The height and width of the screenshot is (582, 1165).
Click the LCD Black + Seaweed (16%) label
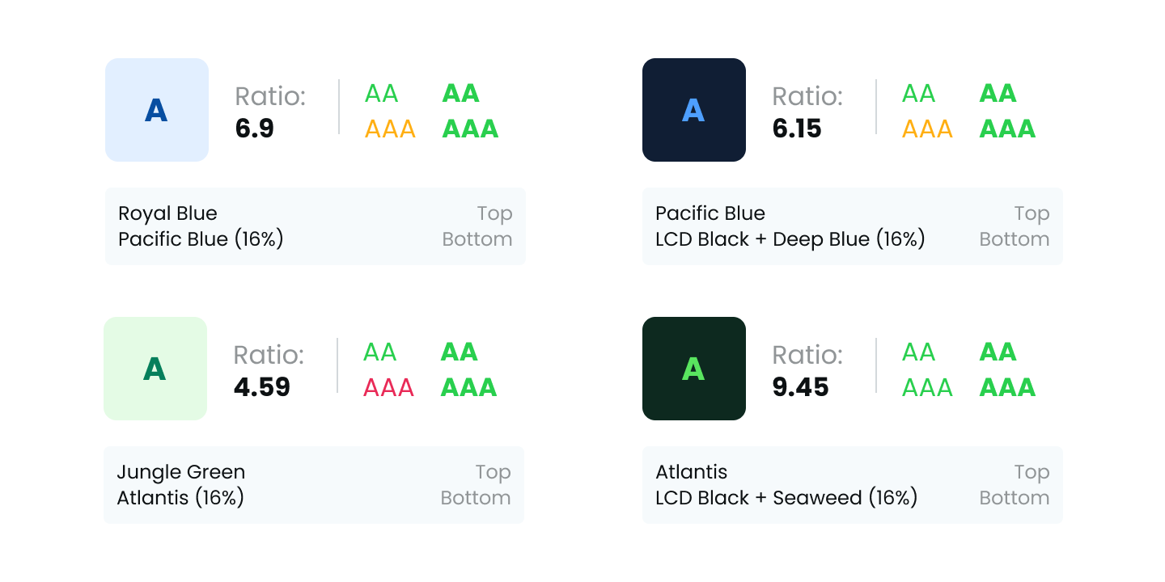tap(786, 498)
